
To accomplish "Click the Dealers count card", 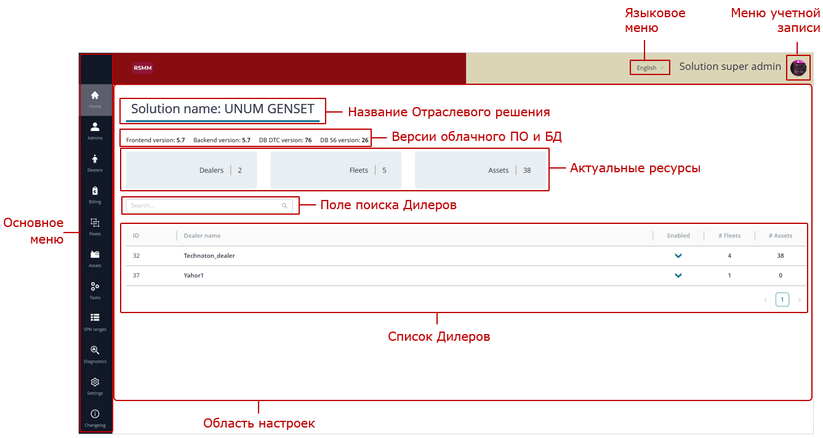I will pyautogui.click(x=191, y=170).
